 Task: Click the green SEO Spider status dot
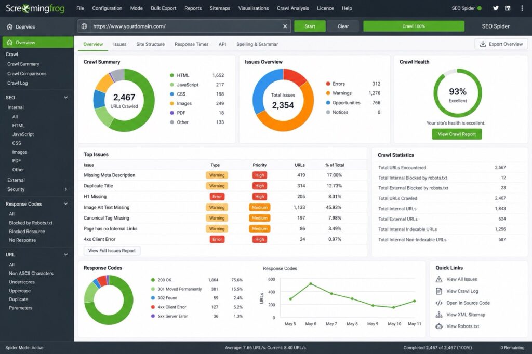tap(480, 8)
